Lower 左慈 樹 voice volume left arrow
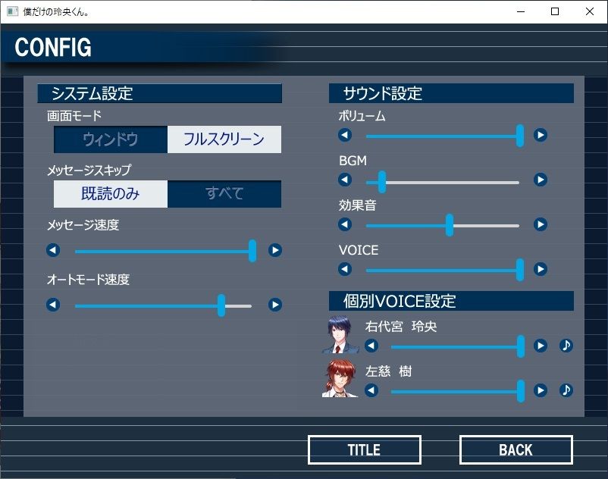608x479 pixels. point(371,390)
